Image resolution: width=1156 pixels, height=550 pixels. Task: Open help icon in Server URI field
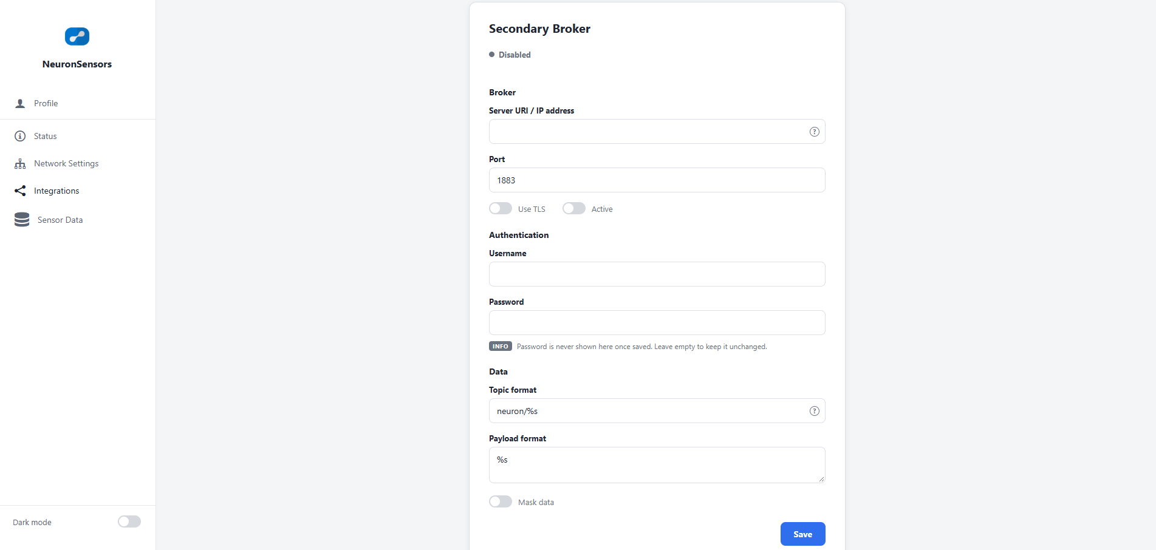(x=815, y=132)
